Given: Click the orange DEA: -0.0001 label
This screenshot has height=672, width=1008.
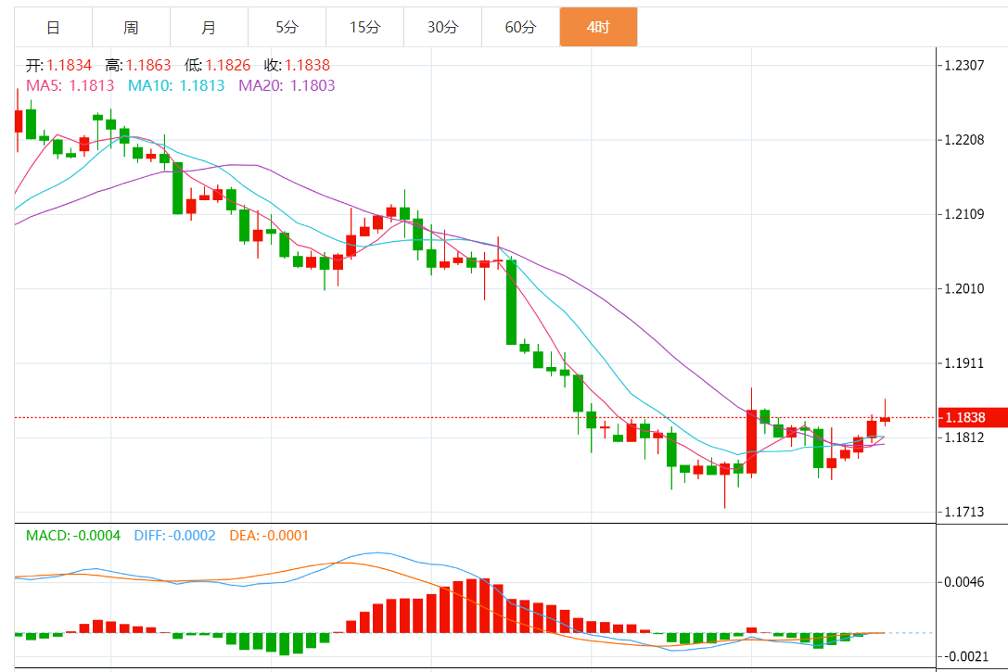Looking at the screenshot, I should [268, 536].
